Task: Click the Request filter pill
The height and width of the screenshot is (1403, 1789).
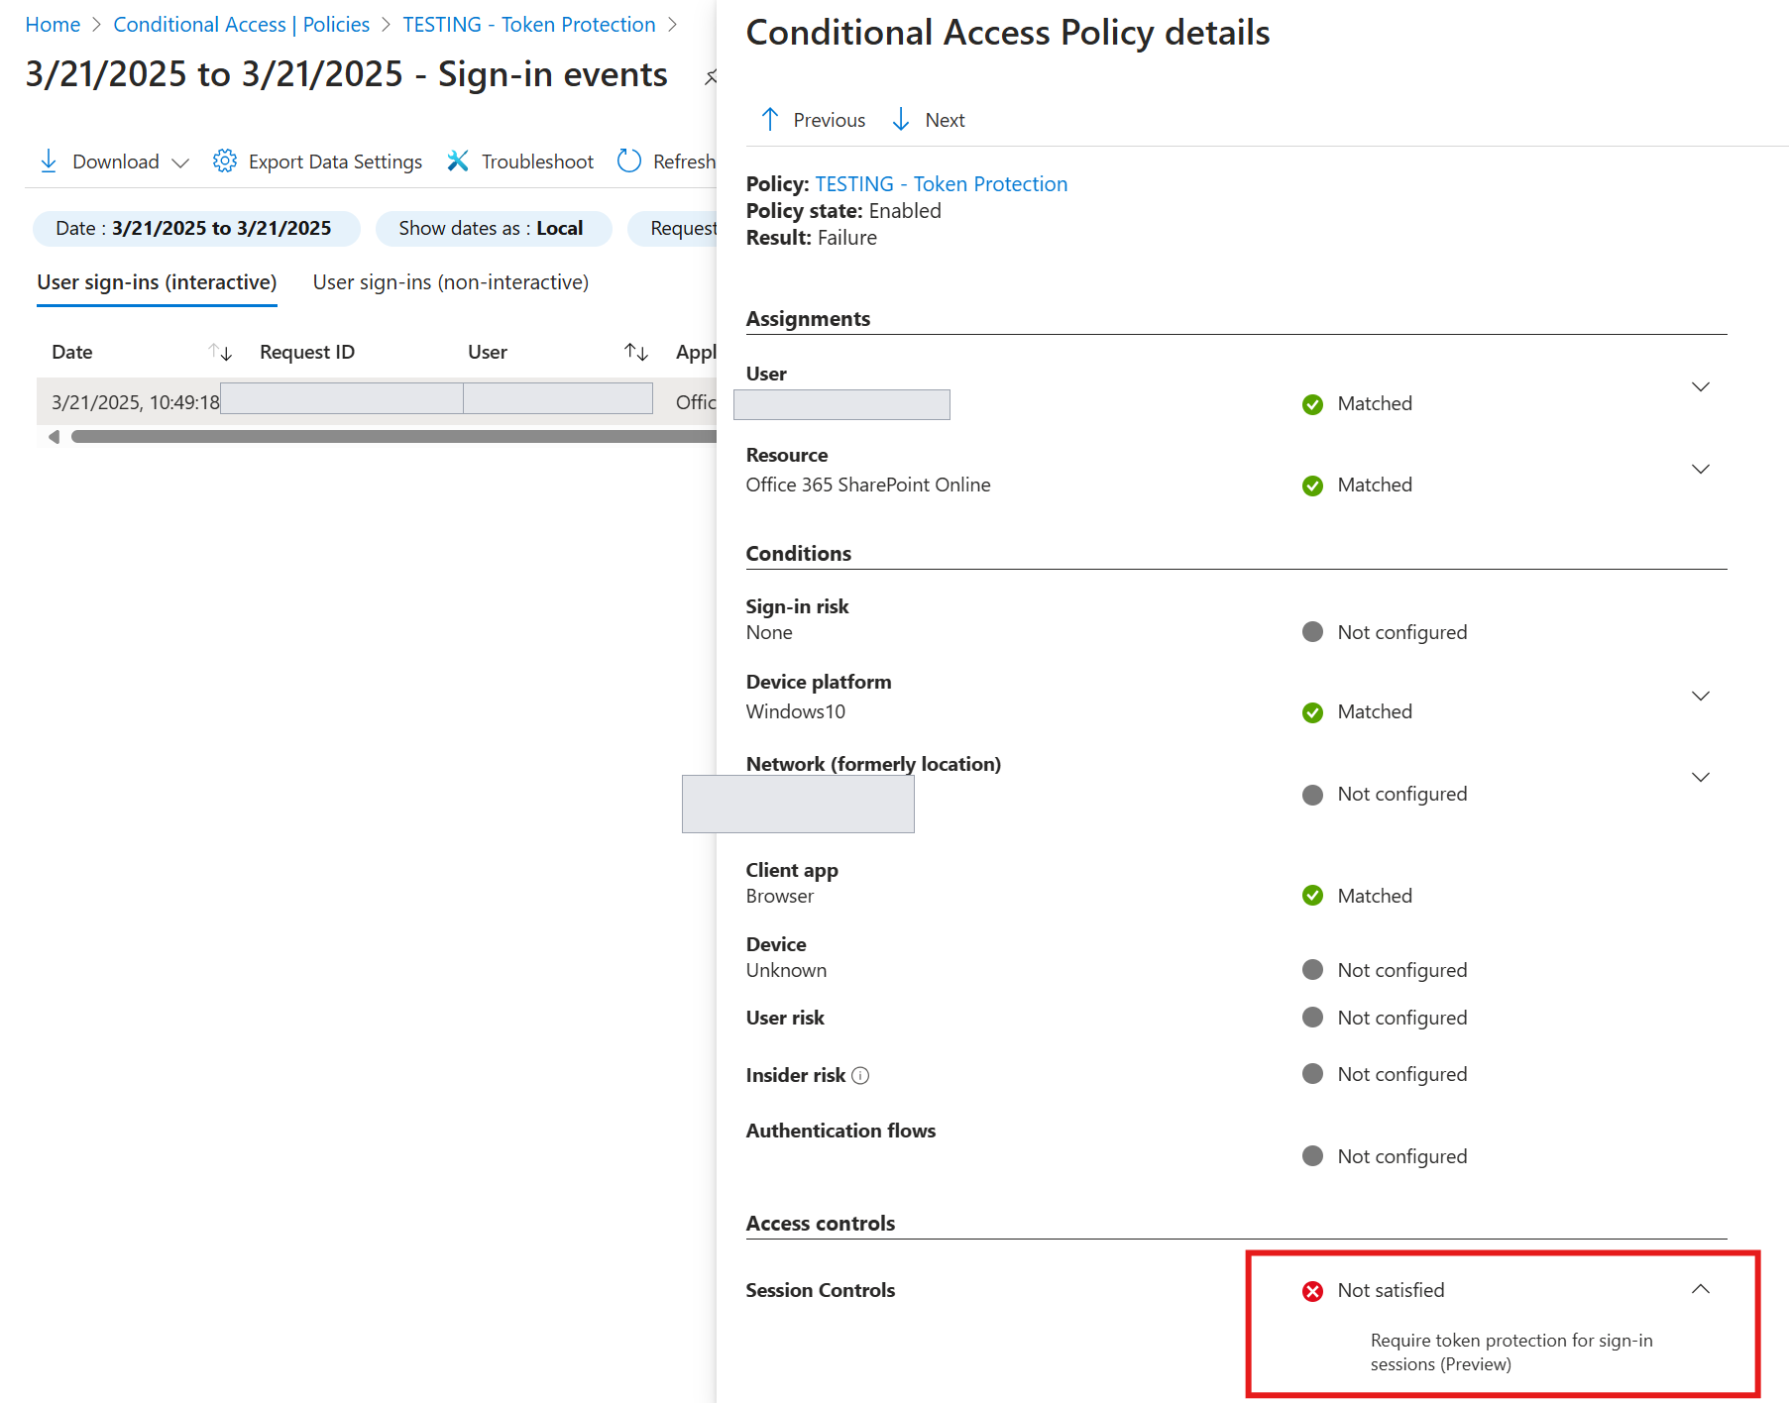Action: coord(674,229)
